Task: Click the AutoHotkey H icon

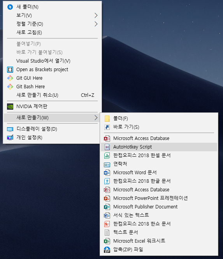Action: [x=107, y=147]
